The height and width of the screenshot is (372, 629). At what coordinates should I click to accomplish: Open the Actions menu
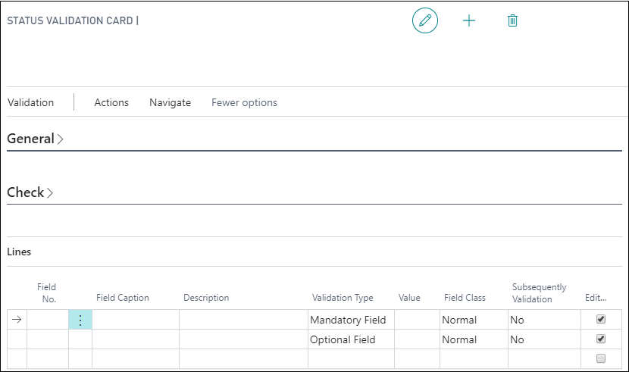coord(111,102)
